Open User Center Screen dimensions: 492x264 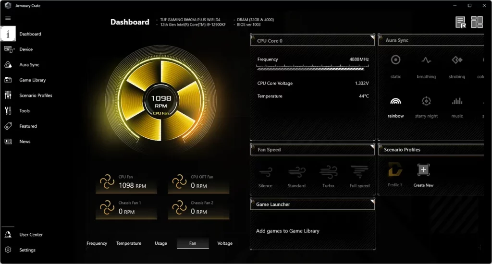tap(31, 235)
